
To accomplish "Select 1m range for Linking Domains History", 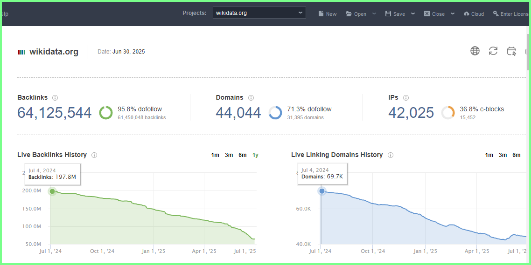I will (x=489, y=155).
